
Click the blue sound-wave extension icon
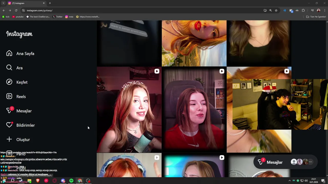(x=284, y=10)
